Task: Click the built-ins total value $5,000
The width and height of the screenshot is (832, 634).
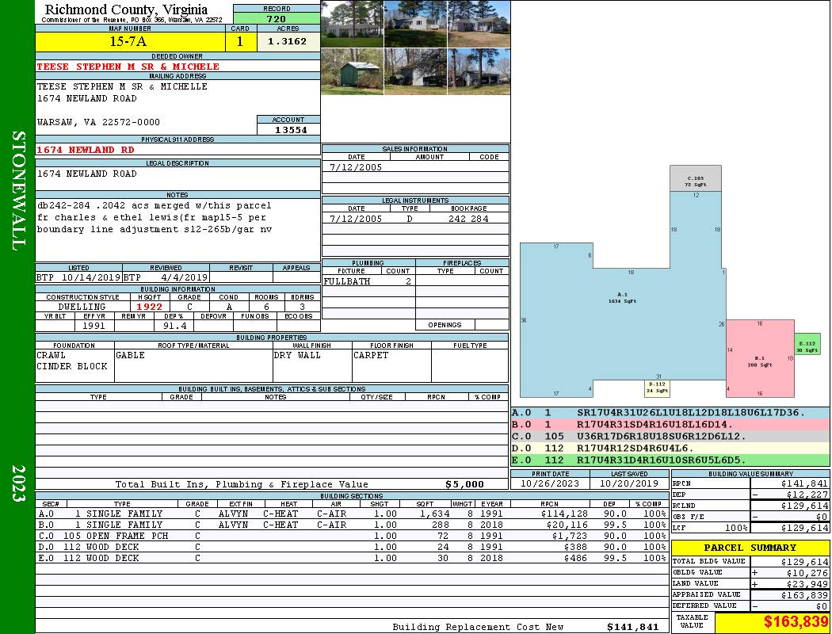Action: click(464, 484)
